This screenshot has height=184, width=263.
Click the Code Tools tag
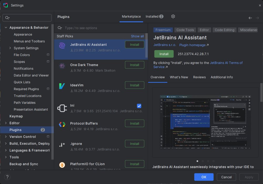[185, 30]
